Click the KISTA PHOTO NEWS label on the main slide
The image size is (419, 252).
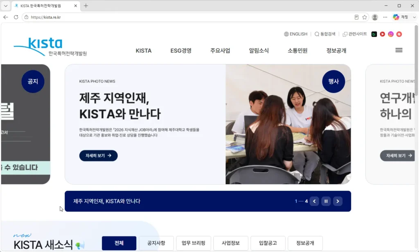pyautogui.click(x=97, y=81)
